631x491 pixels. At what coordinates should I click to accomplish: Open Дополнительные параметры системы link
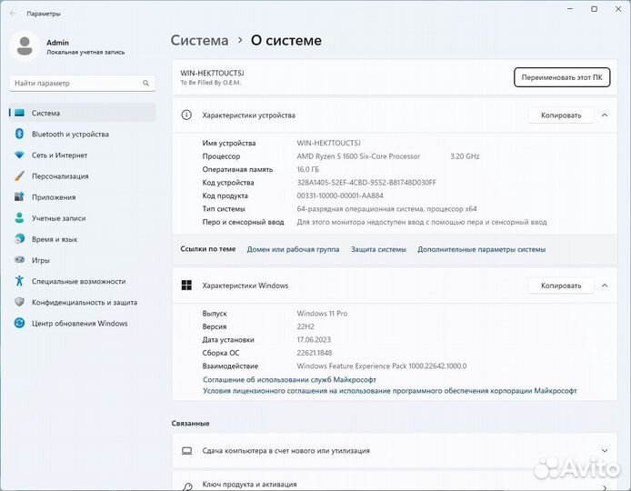pyautogui.click(x=481, y=249)
